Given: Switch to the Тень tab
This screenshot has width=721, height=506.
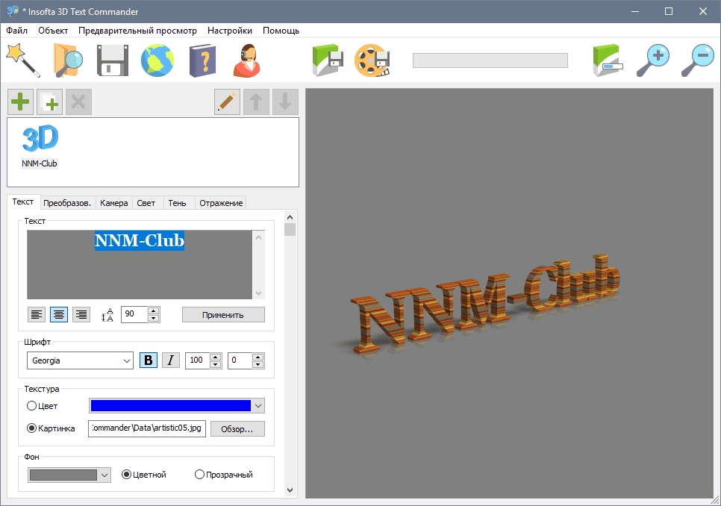Looking at the screenshot, I should (x=177, y=203).
